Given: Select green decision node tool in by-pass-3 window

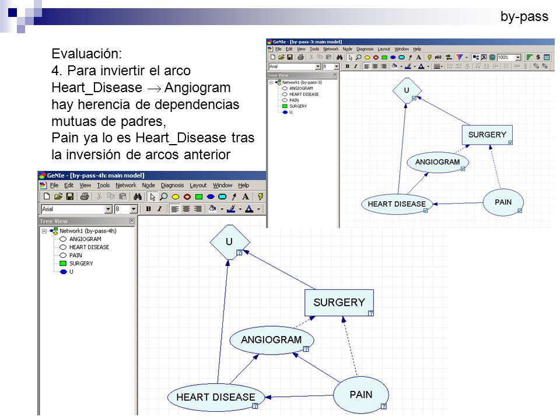Looking at the screenshot, I should coord(384,57).
